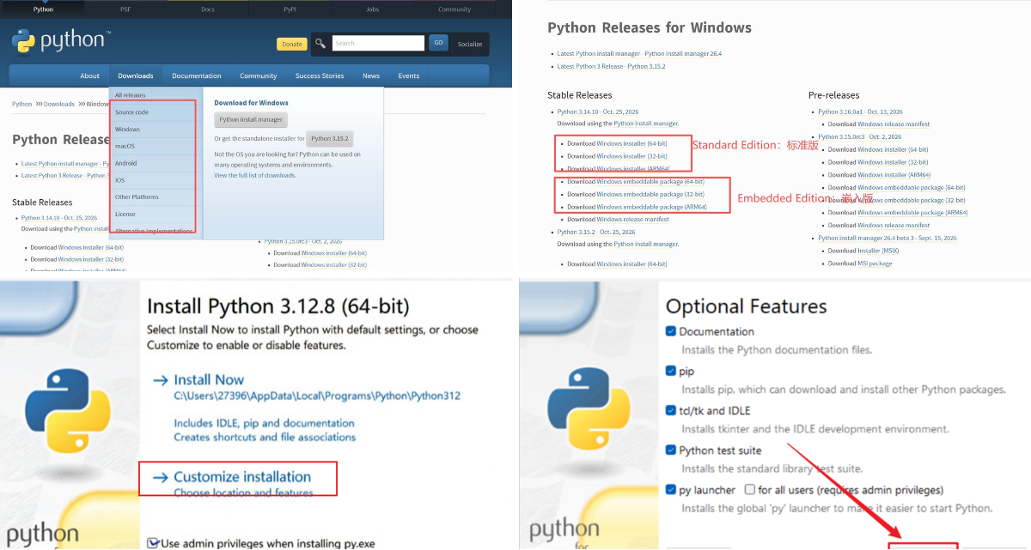
Task: Click the gray Python 3.15.2 standalone installer button
Action: [x=329, y=138]
